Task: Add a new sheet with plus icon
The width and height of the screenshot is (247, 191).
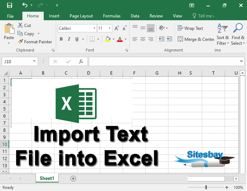Action: [x=73, y=179]
